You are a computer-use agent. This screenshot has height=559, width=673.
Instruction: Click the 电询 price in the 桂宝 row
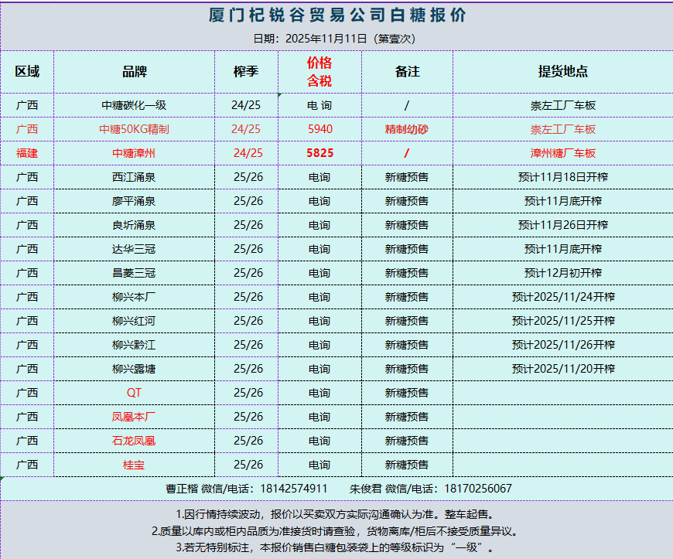coord(319,465)
